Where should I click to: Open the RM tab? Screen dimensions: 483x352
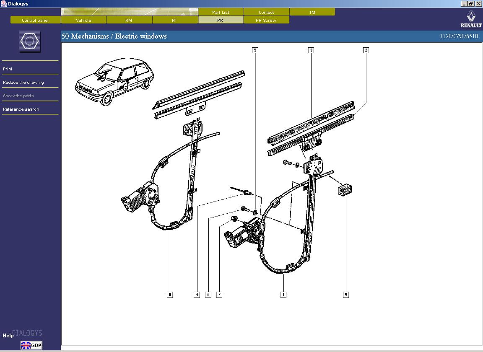[129, 20]
